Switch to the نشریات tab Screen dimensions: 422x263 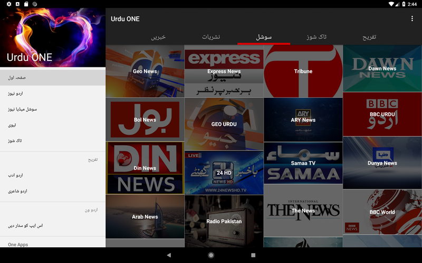[x=211, y=37]
